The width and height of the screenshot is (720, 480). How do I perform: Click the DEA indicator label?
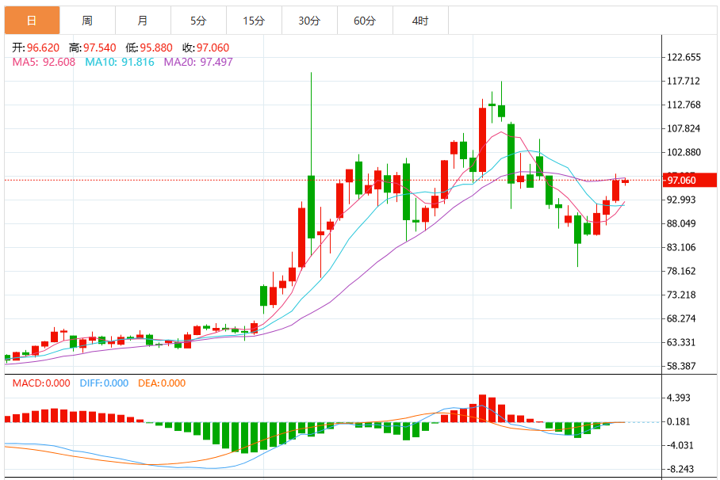162,383
